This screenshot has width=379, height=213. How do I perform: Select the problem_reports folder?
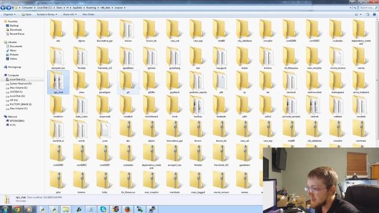click(198, 82)
